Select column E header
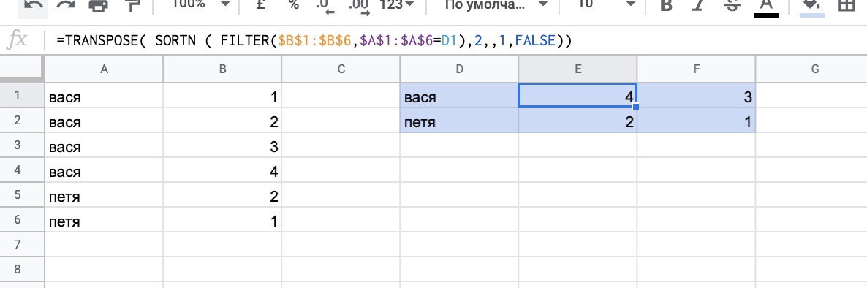This screenshot has width=867, height=288. point(578,69)
